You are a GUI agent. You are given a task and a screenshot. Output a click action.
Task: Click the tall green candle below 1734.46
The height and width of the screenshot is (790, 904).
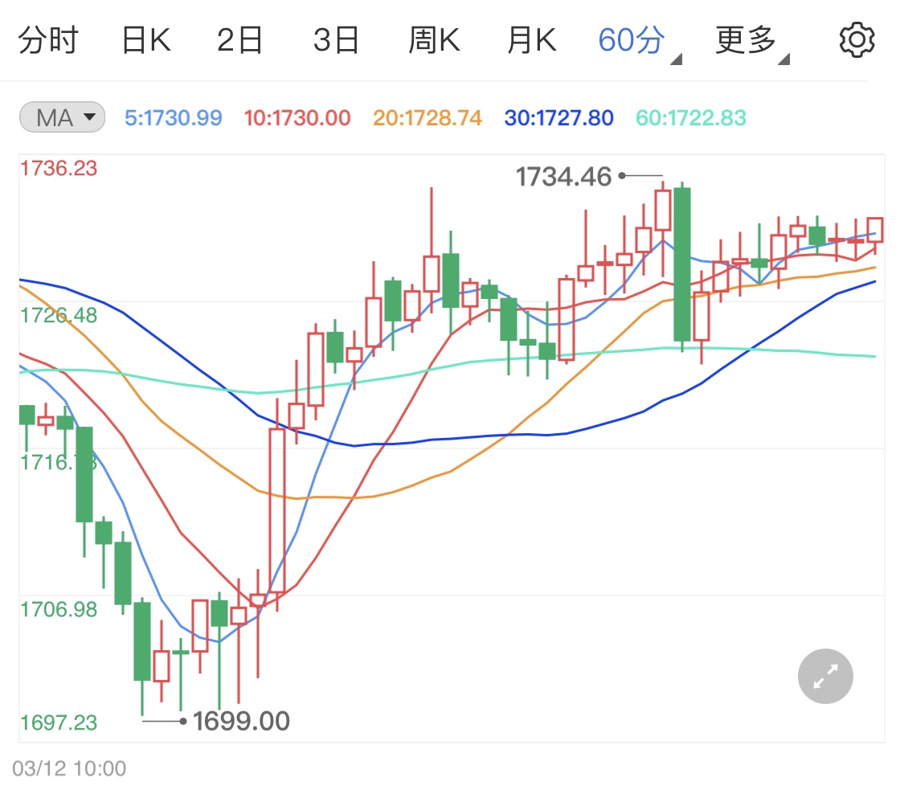[x=682, y=264]
